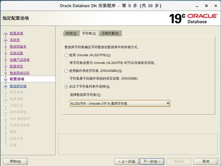Click the Oracle 19c Database logo
Viewport: 221px width, 166px height.
(193, 19)
